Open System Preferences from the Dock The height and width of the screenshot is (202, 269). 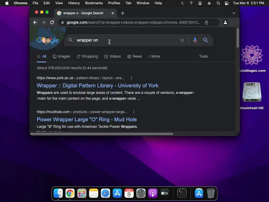[x=141, y=193]
